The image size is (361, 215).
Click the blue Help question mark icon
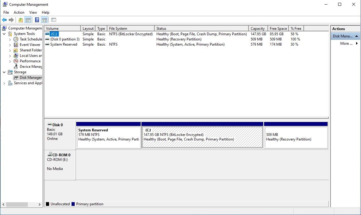click(x=37, y=20)
